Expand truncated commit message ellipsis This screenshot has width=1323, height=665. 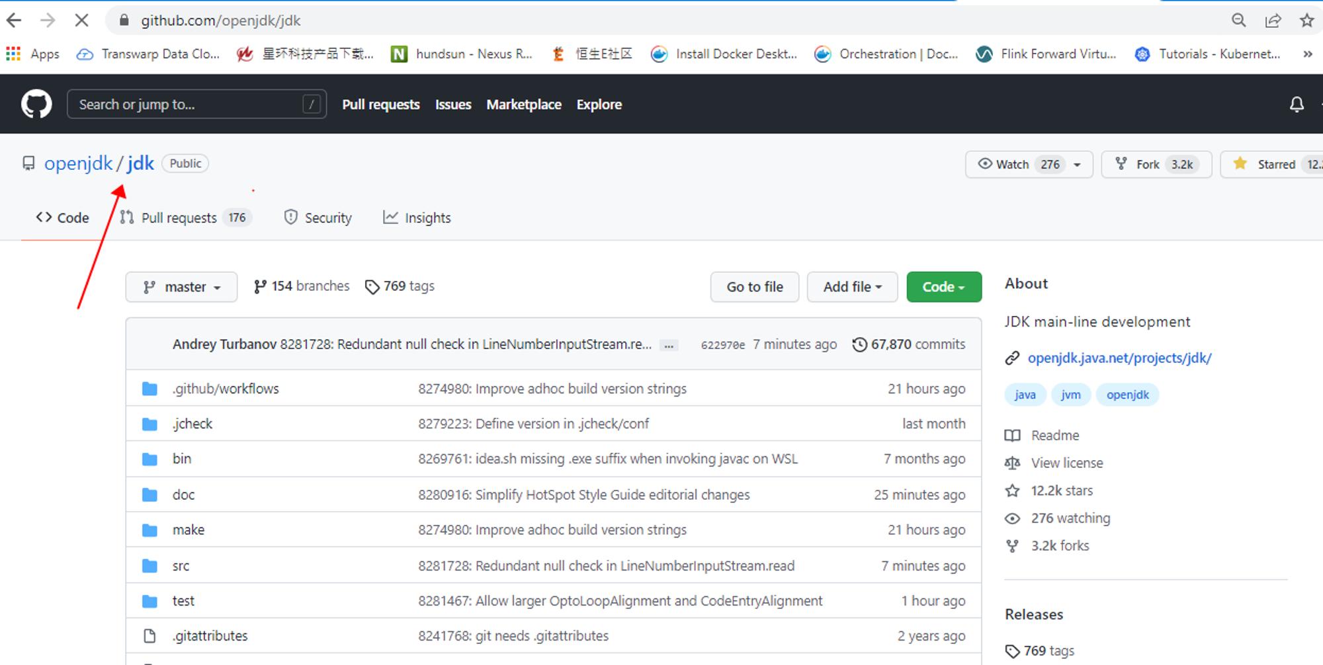[x=669, y=345]
